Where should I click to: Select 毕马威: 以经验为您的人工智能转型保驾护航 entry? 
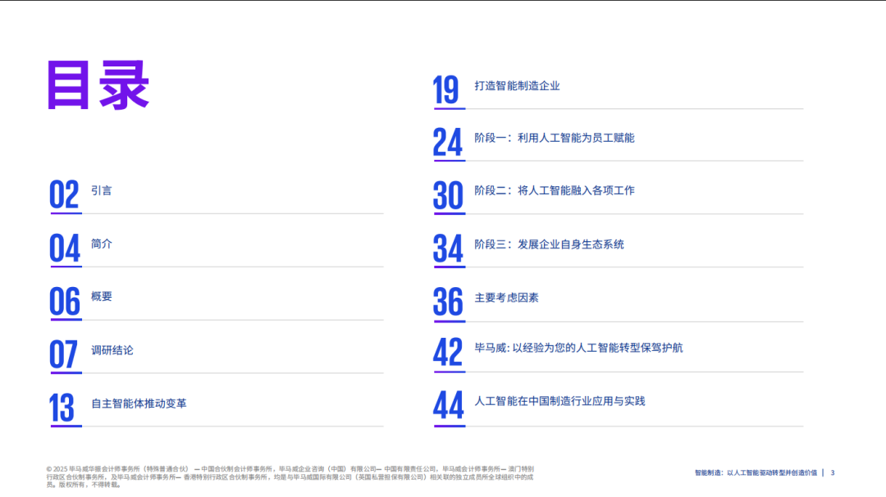pyautogui.click(x=578, y=348)
